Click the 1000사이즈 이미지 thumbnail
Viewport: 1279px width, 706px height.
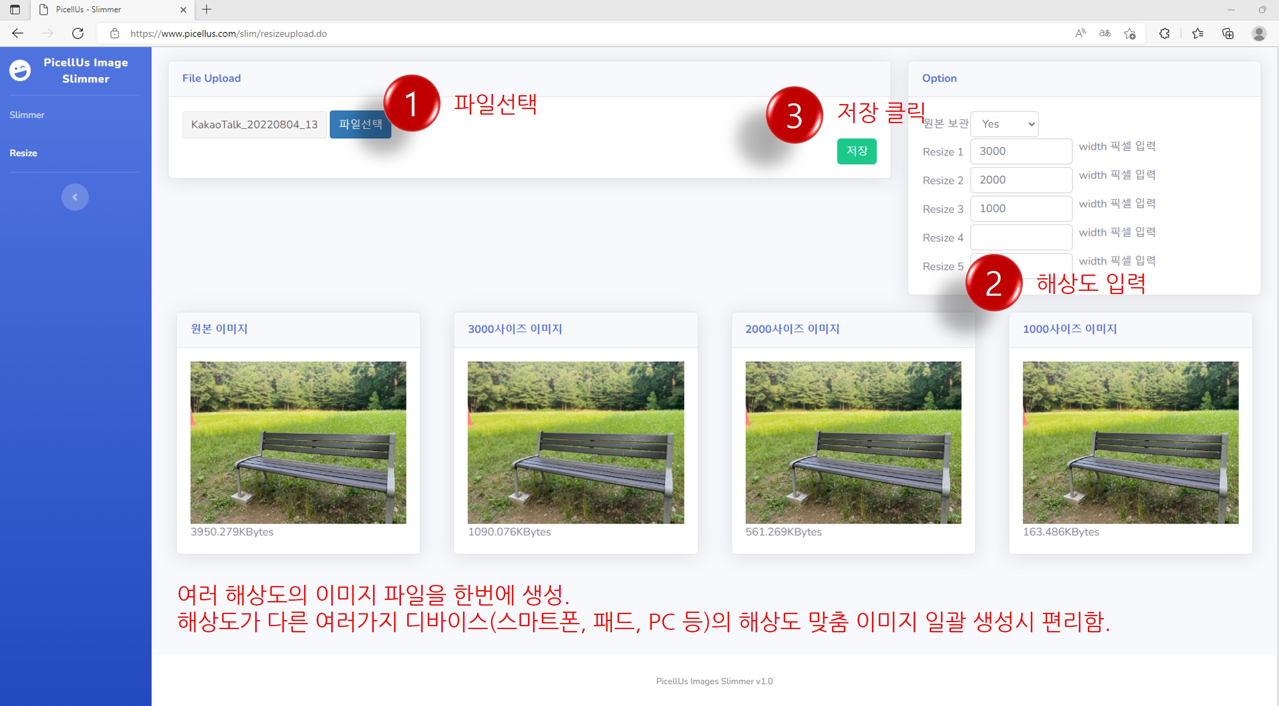[x=1131, y=442]
